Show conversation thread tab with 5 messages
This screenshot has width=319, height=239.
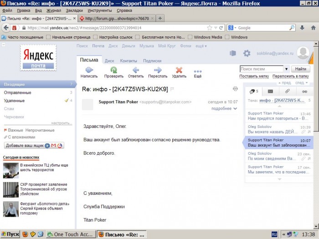253,91
